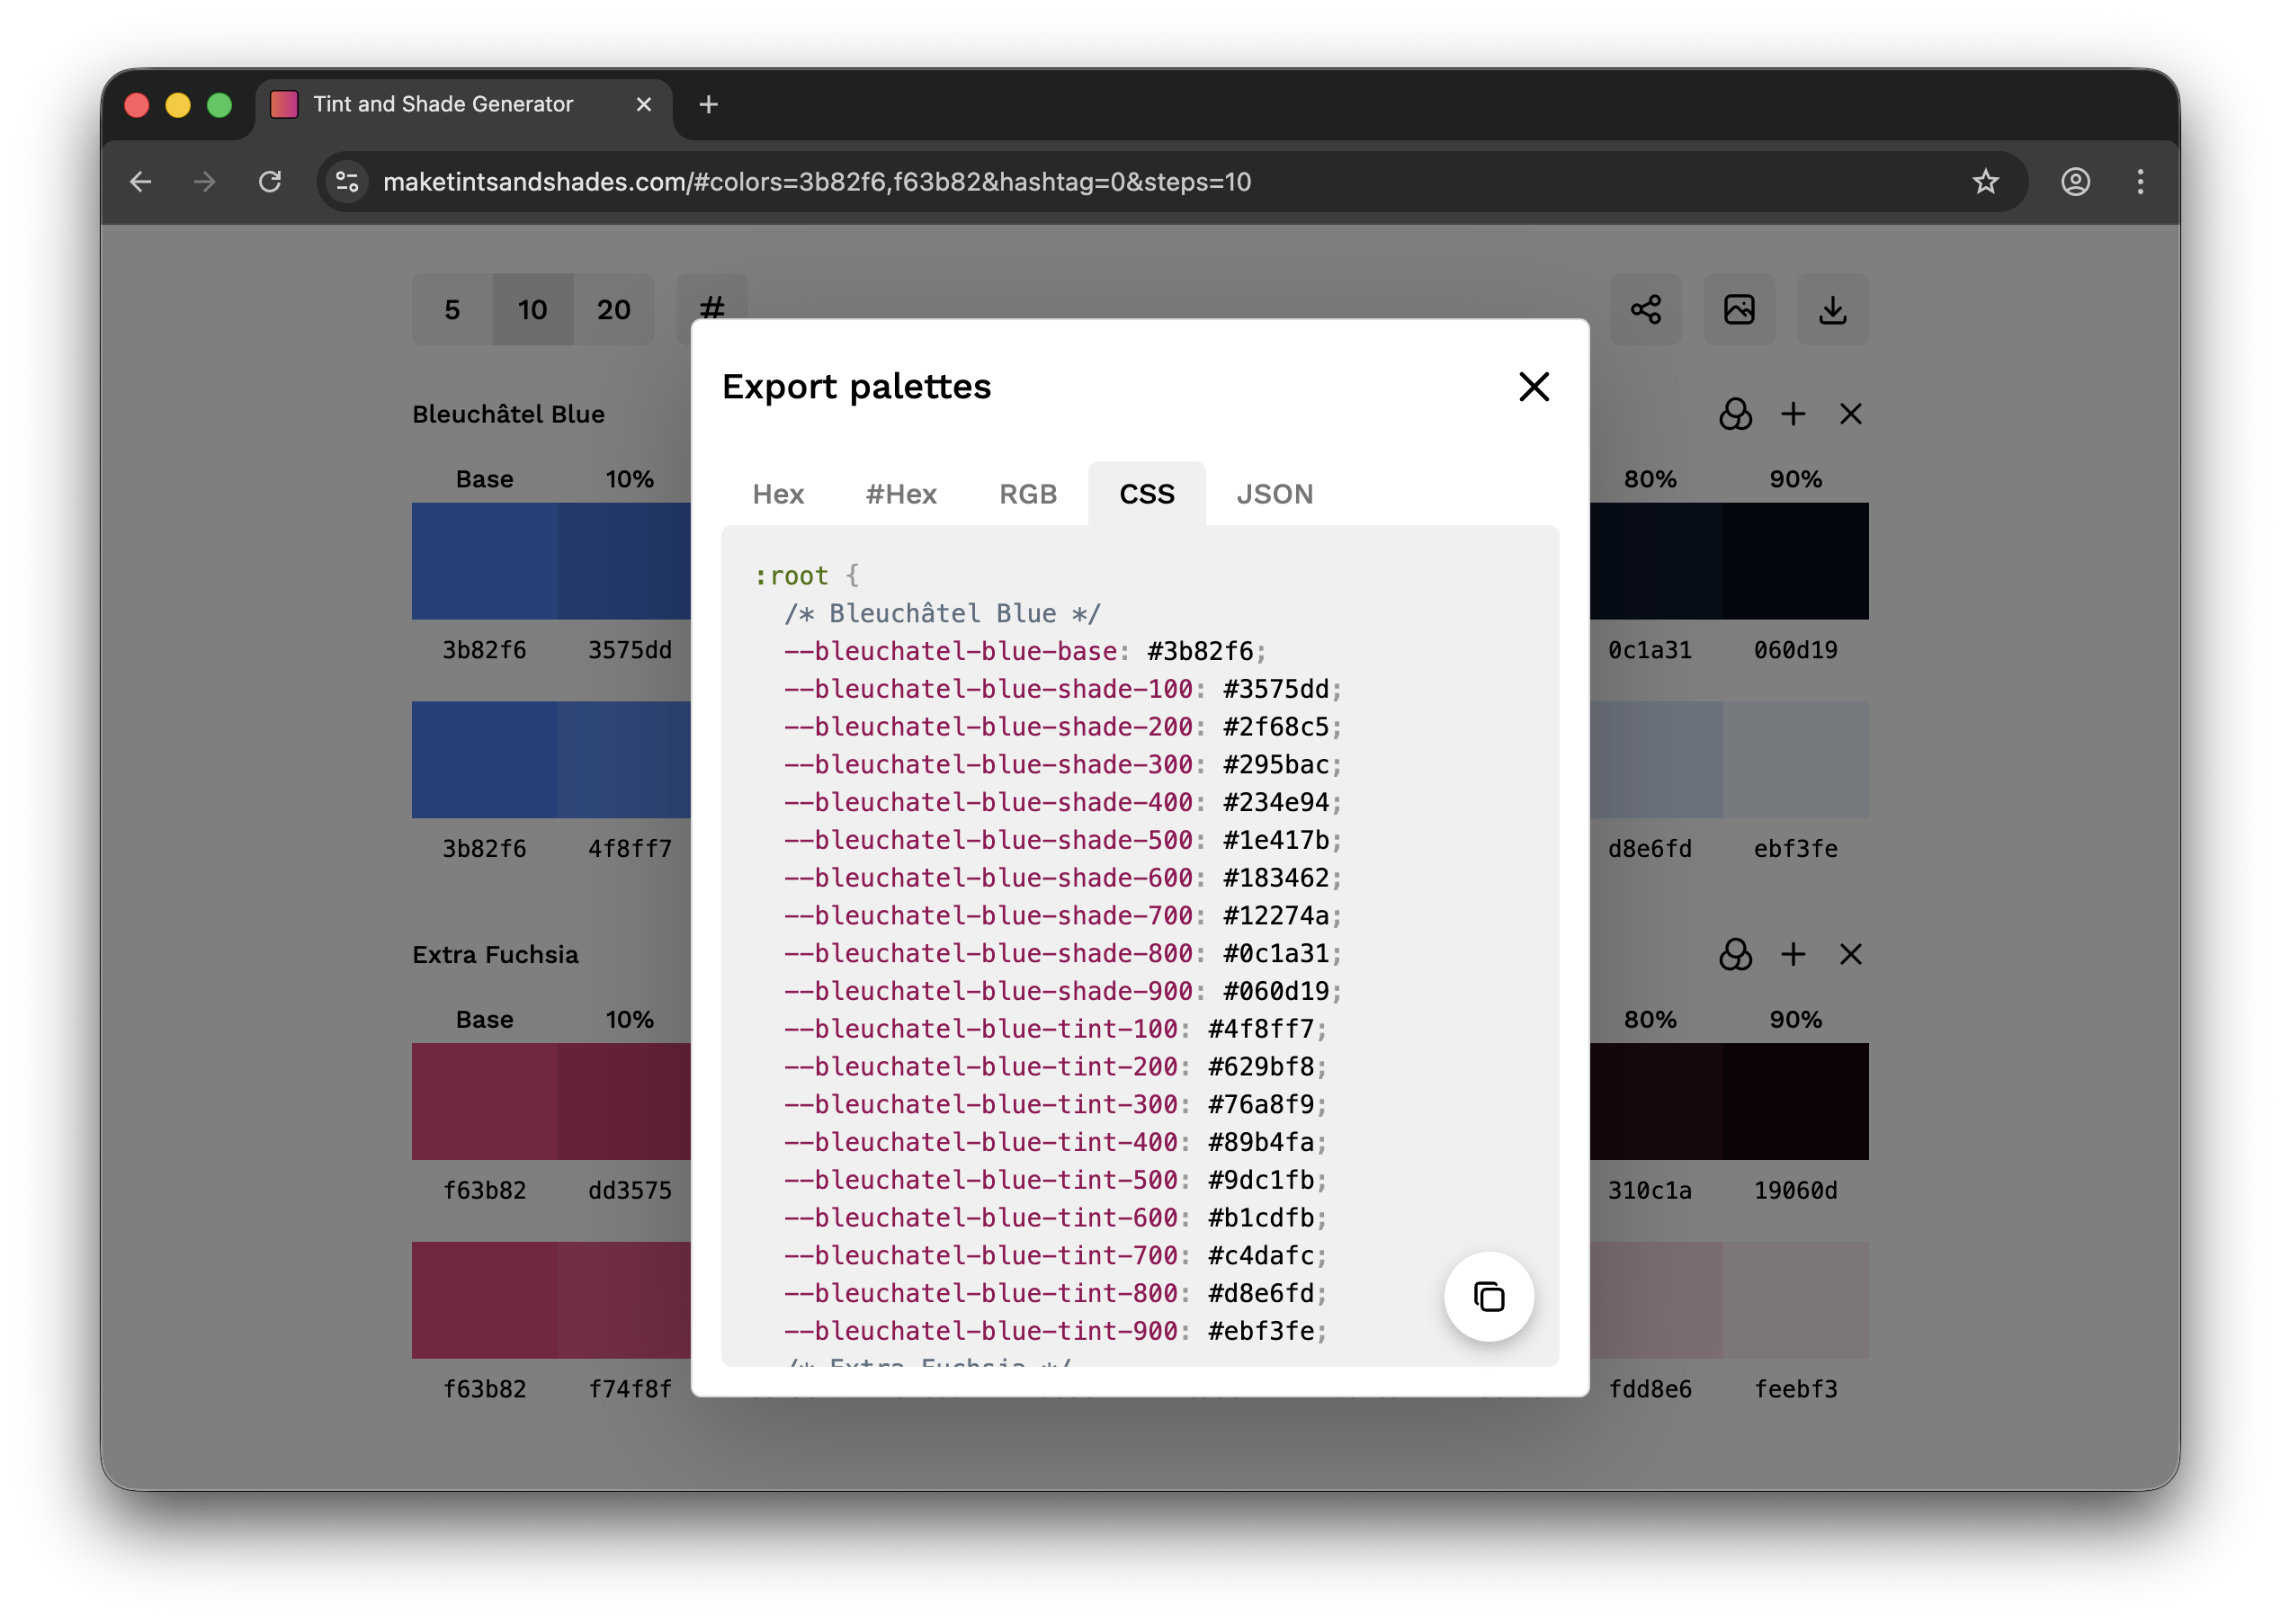This screenshot has height=1624, width=2281.
Task: Click the export as image icon
Action: [x=1739, y=310]
